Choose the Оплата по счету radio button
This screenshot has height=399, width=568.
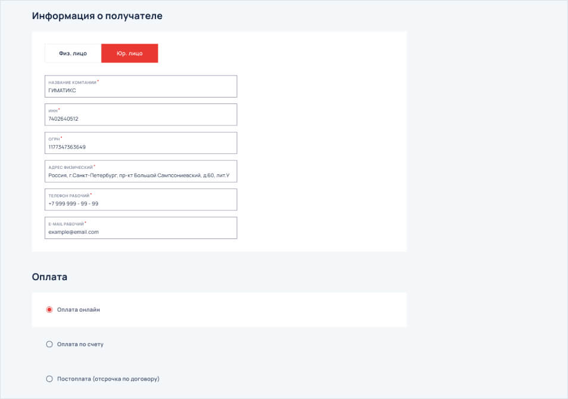tap(49, 344)
